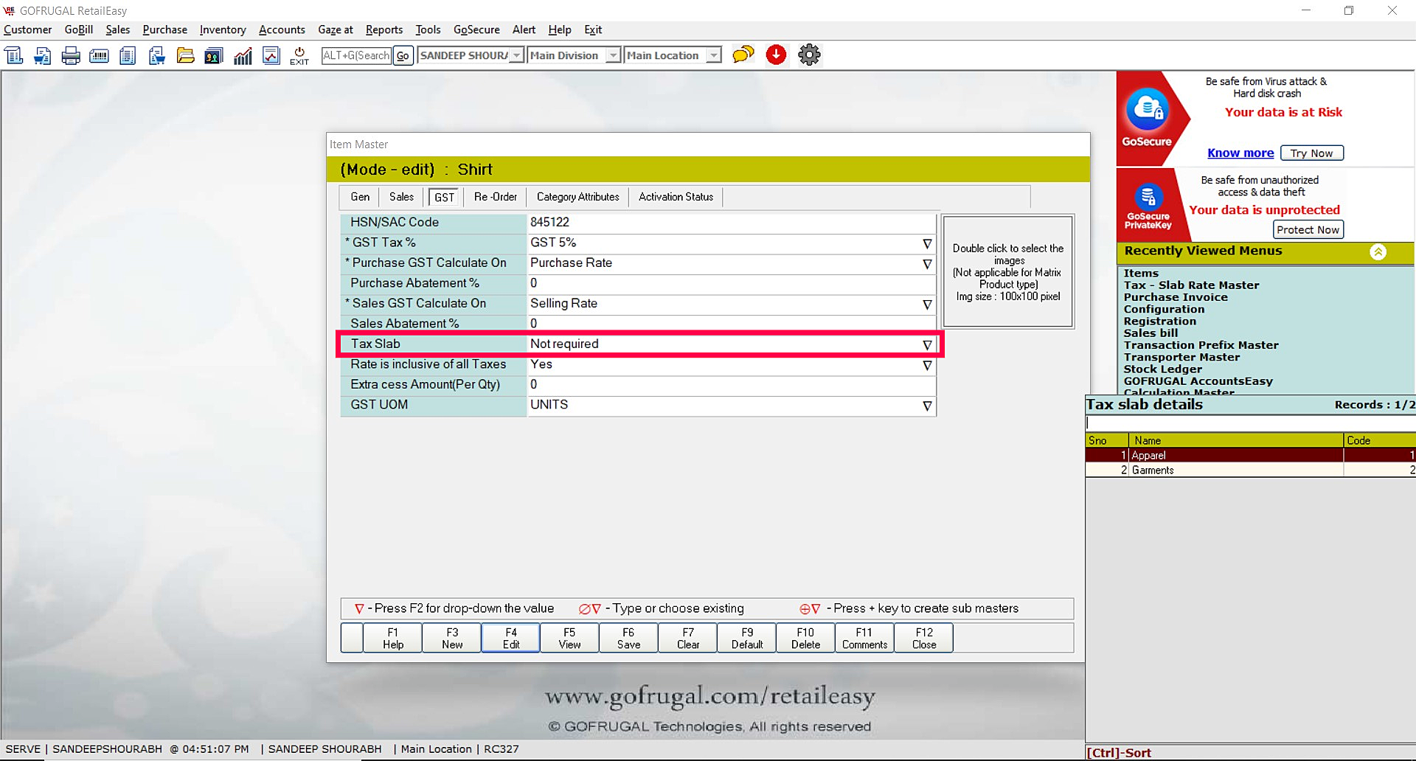Click the Try Now button
The image size is (1416, 761).
coord(1312,153)
